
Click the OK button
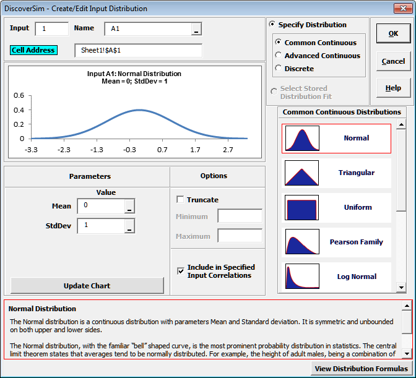point(393,34)
